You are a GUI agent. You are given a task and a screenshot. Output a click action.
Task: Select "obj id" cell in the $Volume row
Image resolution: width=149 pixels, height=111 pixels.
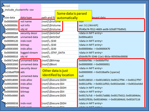point(24,29)
